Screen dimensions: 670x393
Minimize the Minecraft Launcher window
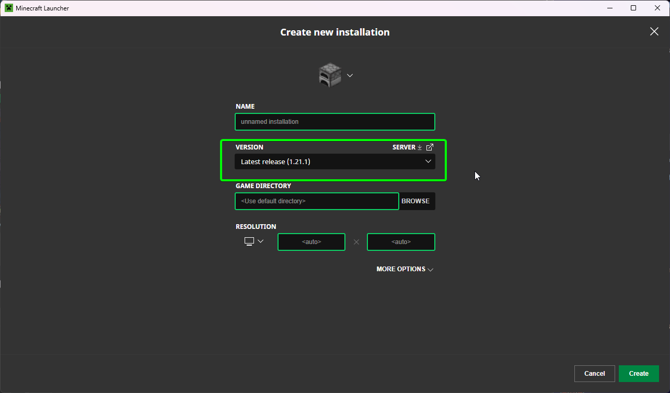click(610, 8)
